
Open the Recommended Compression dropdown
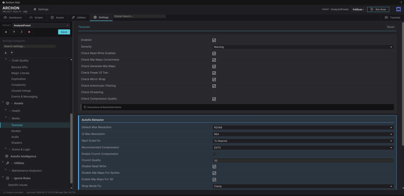303,148
